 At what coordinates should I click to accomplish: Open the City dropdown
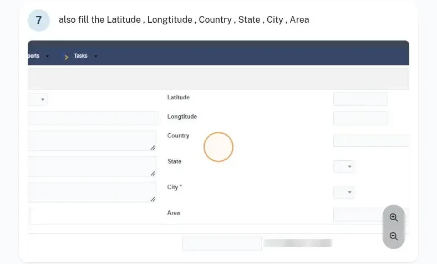click(x=344, y=192)
